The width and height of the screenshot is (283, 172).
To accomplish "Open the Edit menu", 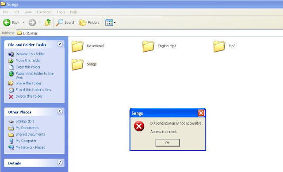I will coord(16,12).
